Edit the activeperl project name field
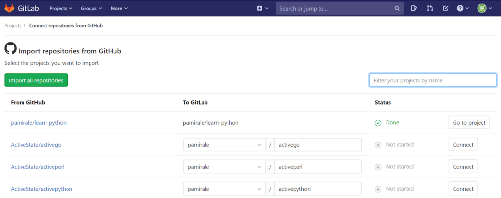 coord(318,167)
